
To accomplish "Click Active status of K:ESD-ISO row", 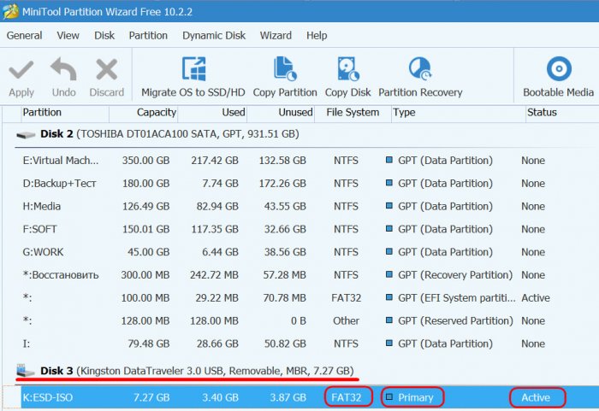I will 536,397.
